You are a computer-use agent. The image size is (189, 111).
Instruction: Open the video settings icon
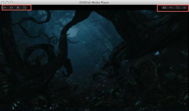[x=164, y=8]
